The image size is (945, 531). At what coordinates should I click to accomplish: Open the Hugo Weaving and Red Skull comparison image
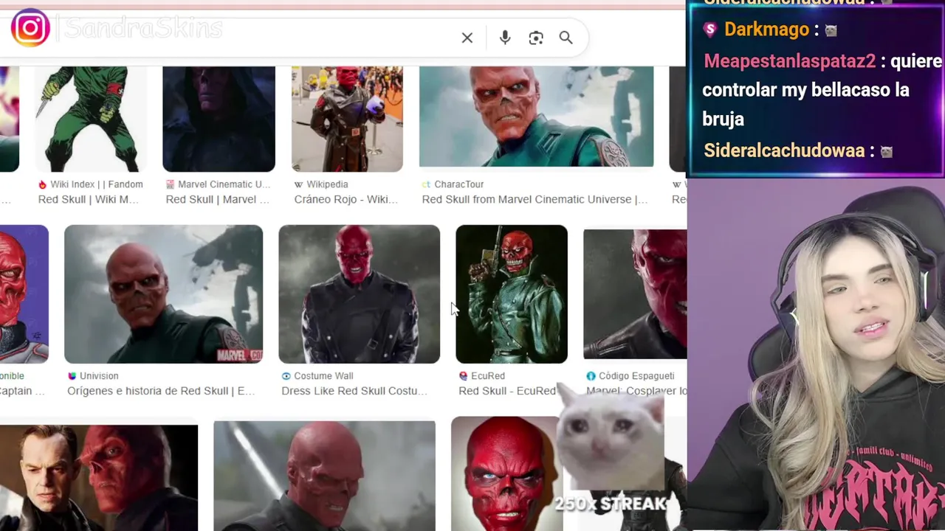(99, 477)
